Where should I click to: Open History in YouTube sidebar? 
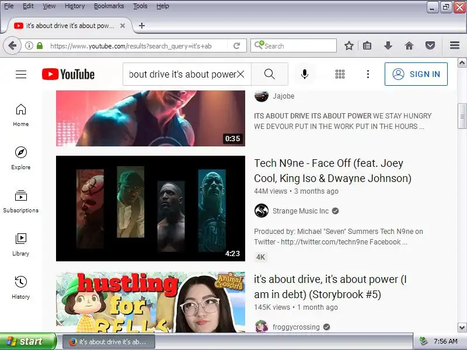(x=21, y=288)
